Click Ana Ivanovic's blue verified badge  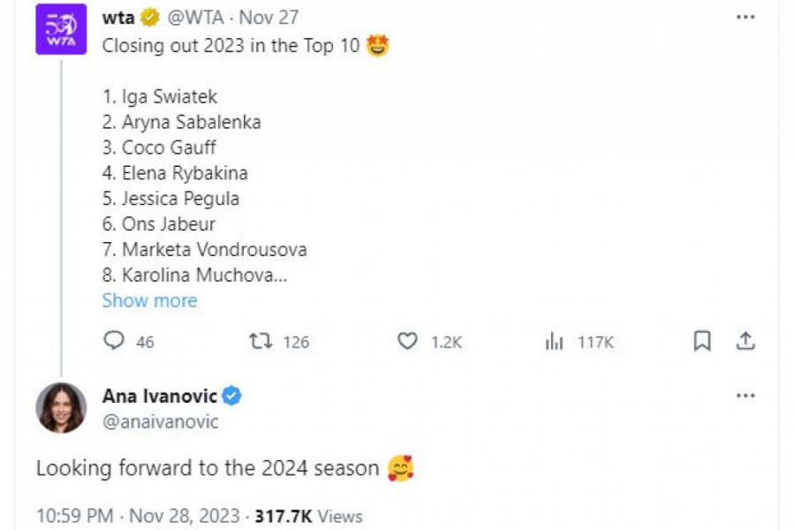coord(231,396)
